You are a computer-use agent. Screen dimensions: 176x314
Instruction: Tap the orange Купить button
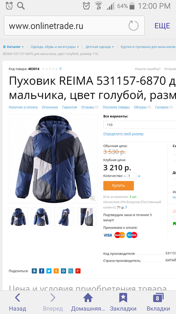pyautogui.click(x=119, y=186)
